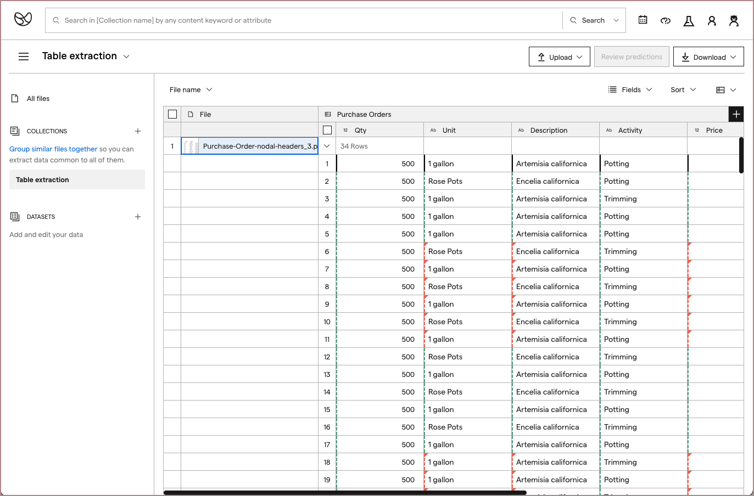754x496 pixels.
Task: Open the Sort dropdown
Action: pos(683,89)
